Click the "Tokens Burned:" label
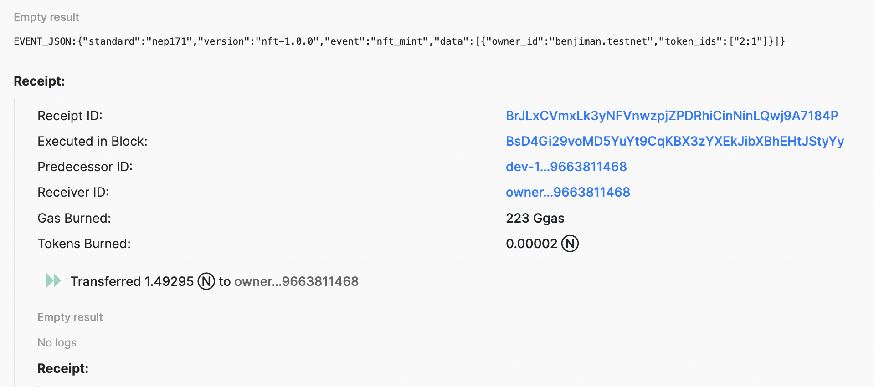 click(84, 244)
